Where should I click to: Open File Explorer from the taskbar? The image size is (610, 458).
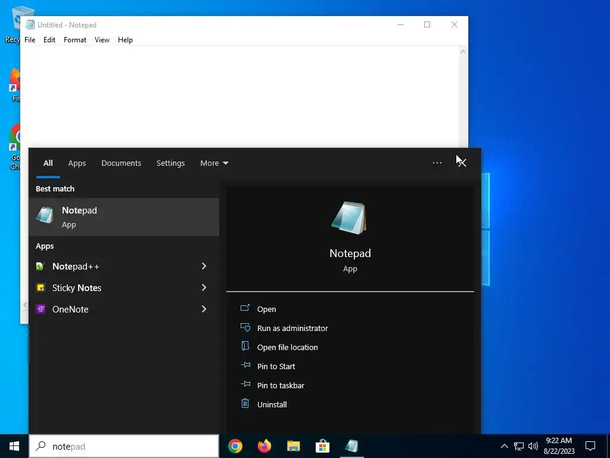[293, 446]
